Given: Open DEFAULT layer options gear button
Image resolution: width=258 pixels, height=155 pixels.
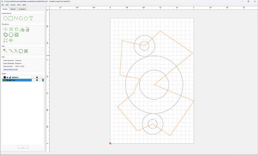Looking at the screenshot, I should (37, 77).
